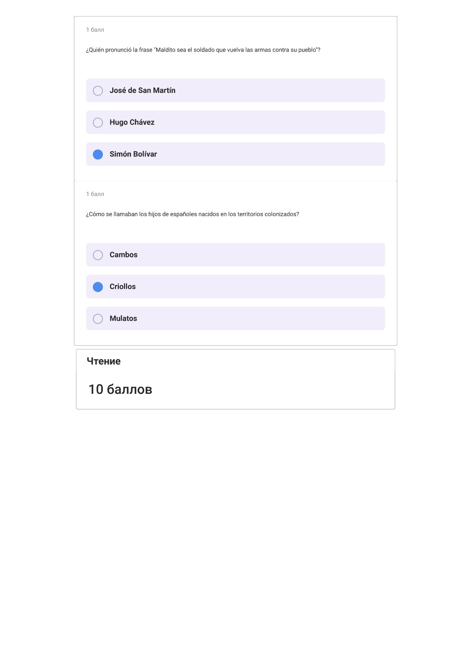Click the "1 балл" label above the españoles question
This screenshot has height=664, width=470.
95,194
